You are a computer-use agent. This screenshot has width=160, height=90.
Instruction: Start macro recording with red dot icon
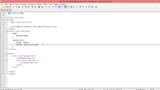pos(80,7)
